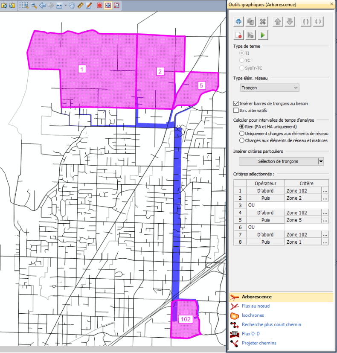
Task: Click the blue plus add-term icon
Action: [239, 22]
